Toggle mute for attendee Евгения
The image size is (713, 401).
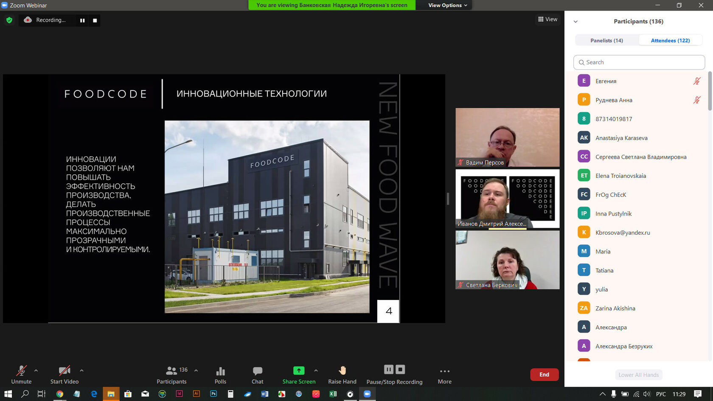pos(696,81)
